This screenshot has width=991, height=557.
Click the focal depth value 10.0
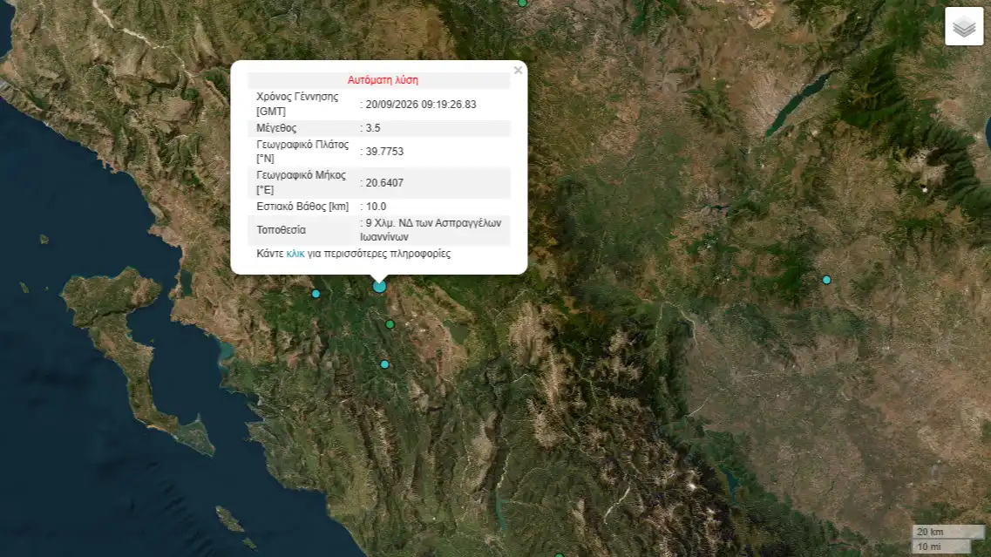pyautogui.click(x=376, y=207)
